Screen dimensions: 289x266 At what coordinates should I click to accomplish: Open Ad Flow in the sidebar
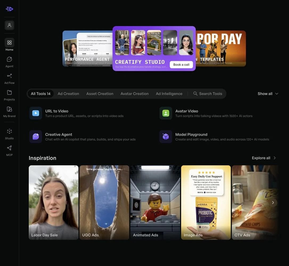9,79
